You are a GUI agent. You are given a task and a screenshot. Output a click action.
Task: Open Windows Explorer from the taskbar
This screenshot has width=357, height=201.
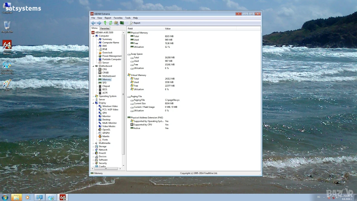coord(16,197)
